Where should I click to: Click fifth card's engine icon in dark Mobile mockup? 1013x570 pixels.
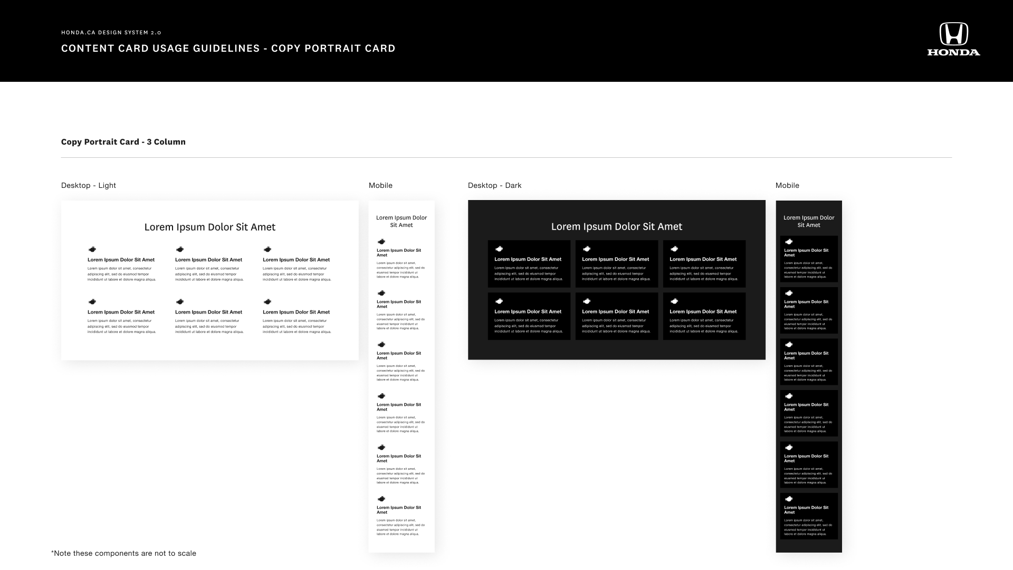(788, 448)
